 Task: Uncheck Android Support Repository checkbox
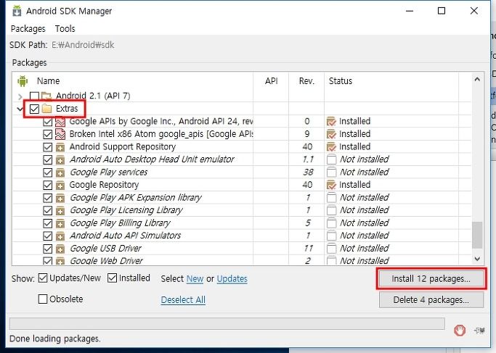coord(47,147)
